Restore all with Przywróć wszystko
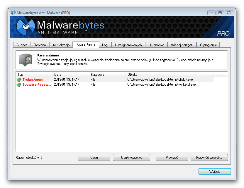The image size is (244, 188). click(209, 157)
